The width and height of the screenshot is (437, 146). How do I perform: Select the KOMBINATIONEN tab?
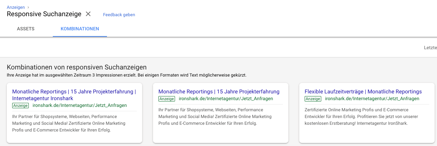tap(80, 29)
